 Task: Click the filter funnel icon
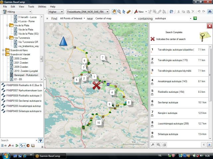click(x=40, y=140)
